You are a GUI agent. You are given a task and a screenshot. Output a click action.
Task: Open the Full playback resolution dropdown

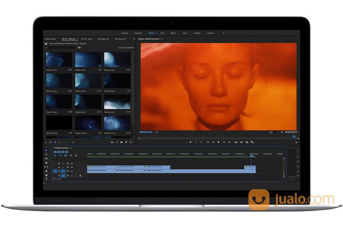(x=273, y=132)
